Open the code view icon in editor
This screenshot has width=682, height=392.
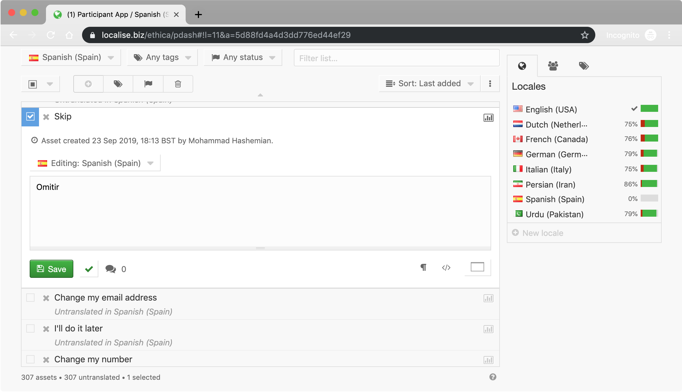[446, 267]
